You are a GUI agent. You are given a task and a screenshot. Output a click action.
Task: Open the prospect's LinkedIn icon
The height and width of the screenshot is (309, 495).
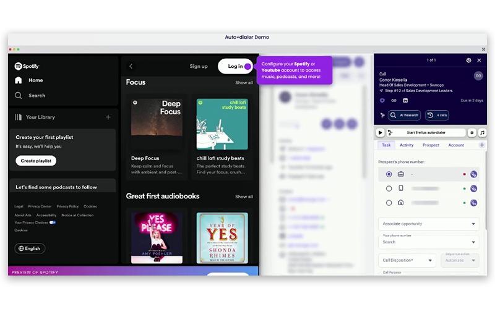pyautogui.click(x=405, y=101)
